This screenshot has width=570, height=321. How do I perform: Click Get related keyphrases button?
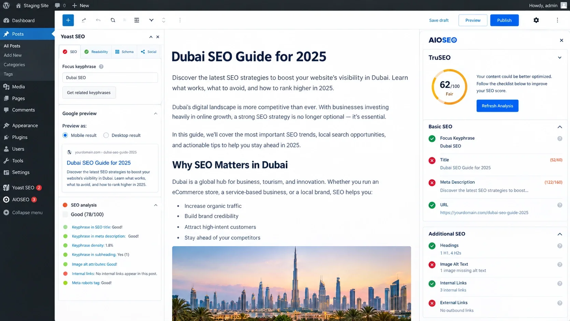[89, 93]
